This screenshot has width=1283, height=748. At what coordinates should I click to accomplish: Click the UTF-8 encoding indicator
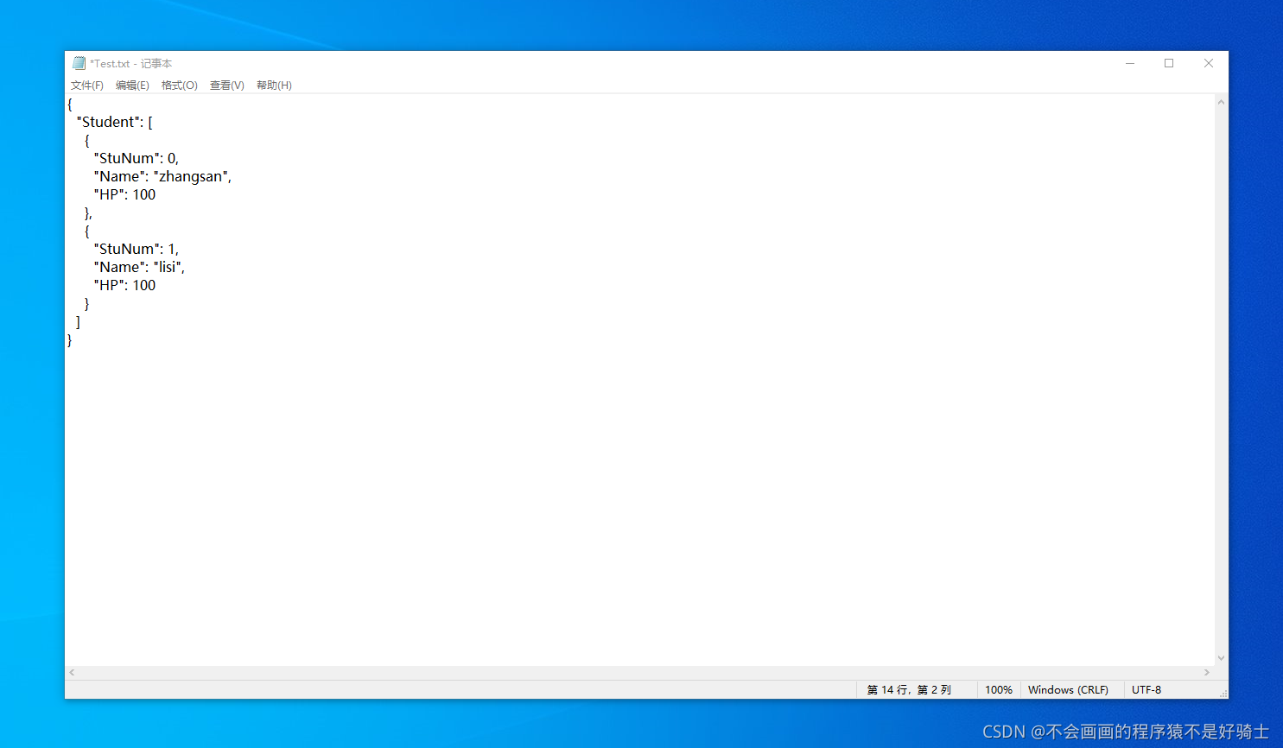1146,689
